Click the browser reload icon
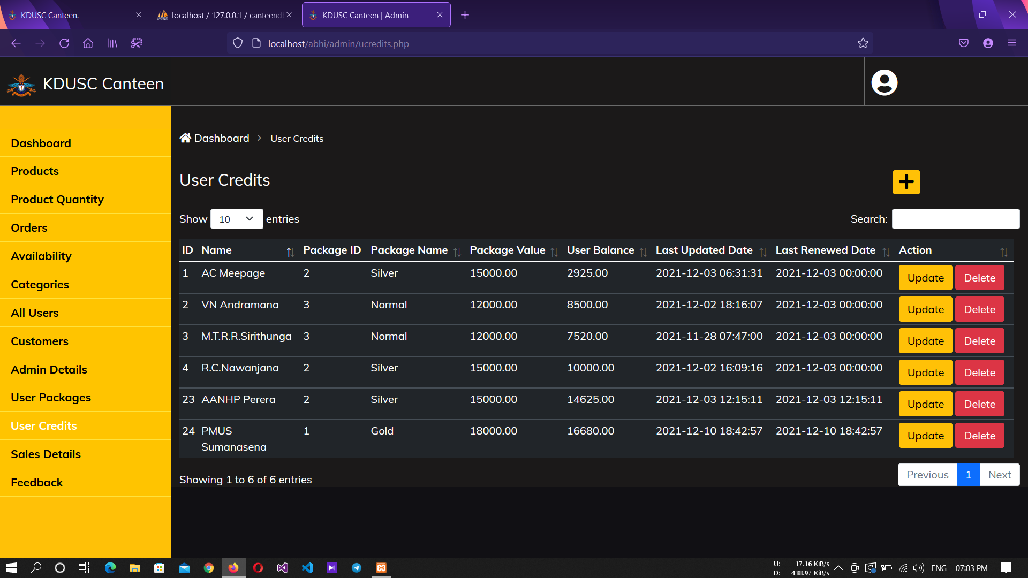 (64, 43)
